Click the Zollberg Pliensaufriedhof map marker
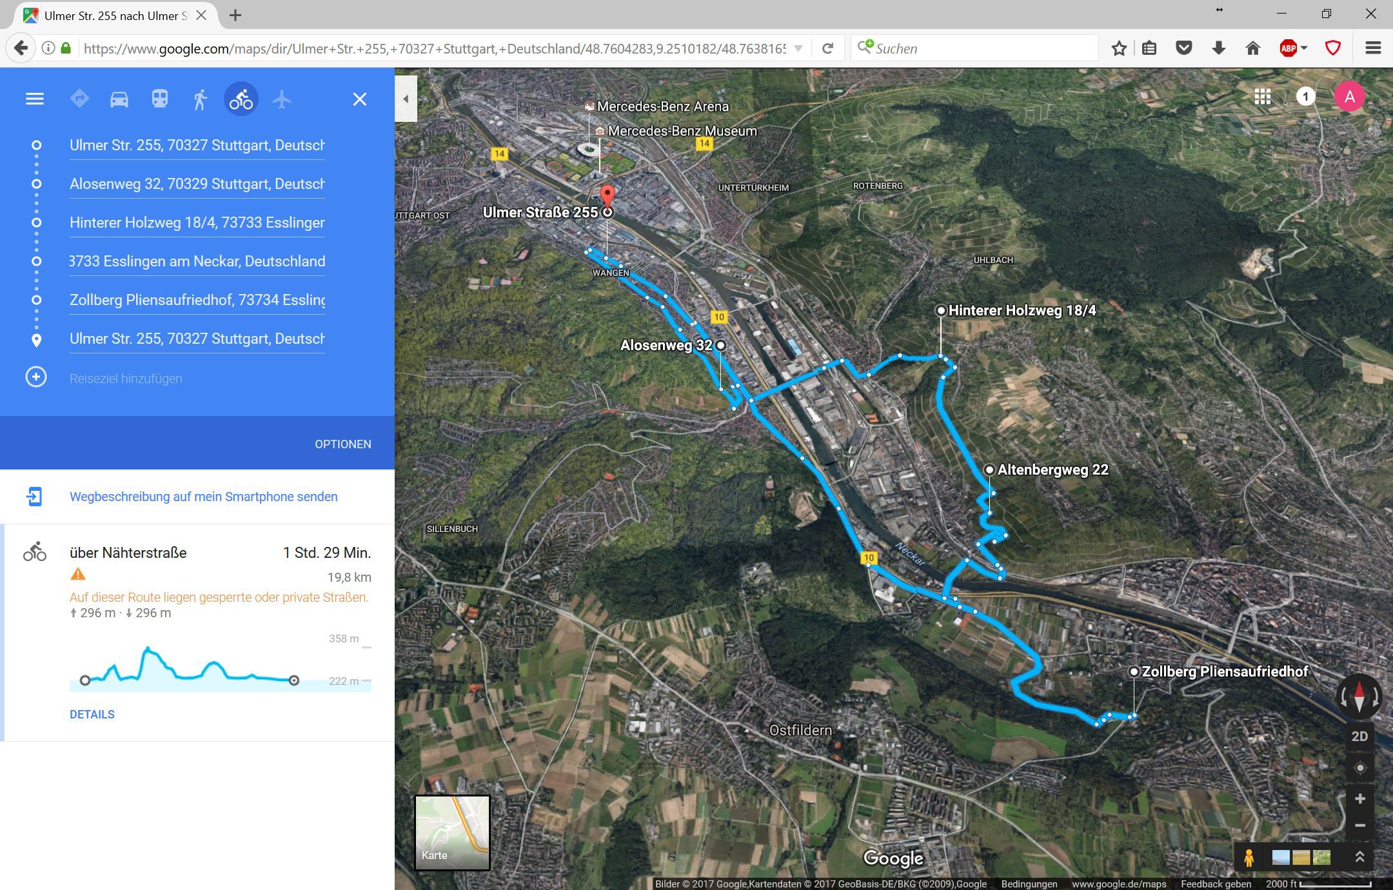The image size is (1393, 890). pos(1134,671)
